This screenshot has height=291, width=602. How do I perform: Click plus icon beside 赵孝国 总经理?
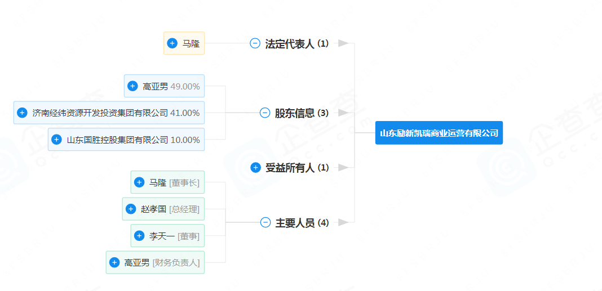click(131, 209)
